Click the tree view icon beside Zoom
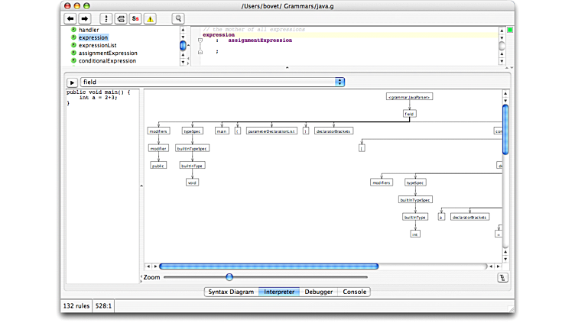The height and width of the screenshot is (323, 575). (x=502, y=277)
